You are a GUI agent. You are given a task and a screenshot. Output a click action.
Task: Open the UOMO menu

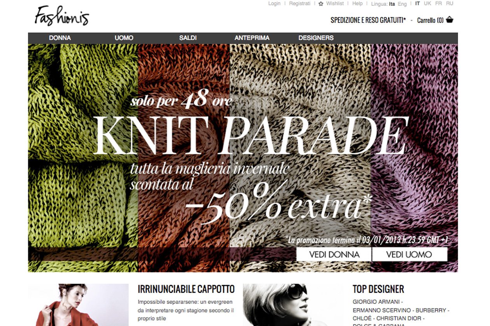(124, 38)
